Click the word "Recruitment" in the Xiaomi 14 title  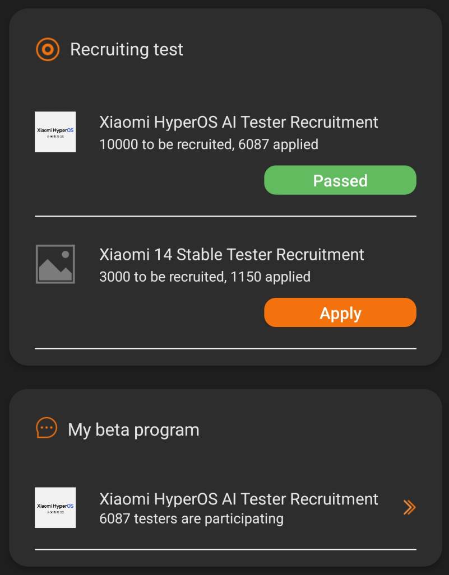click(x=320, y=255)
